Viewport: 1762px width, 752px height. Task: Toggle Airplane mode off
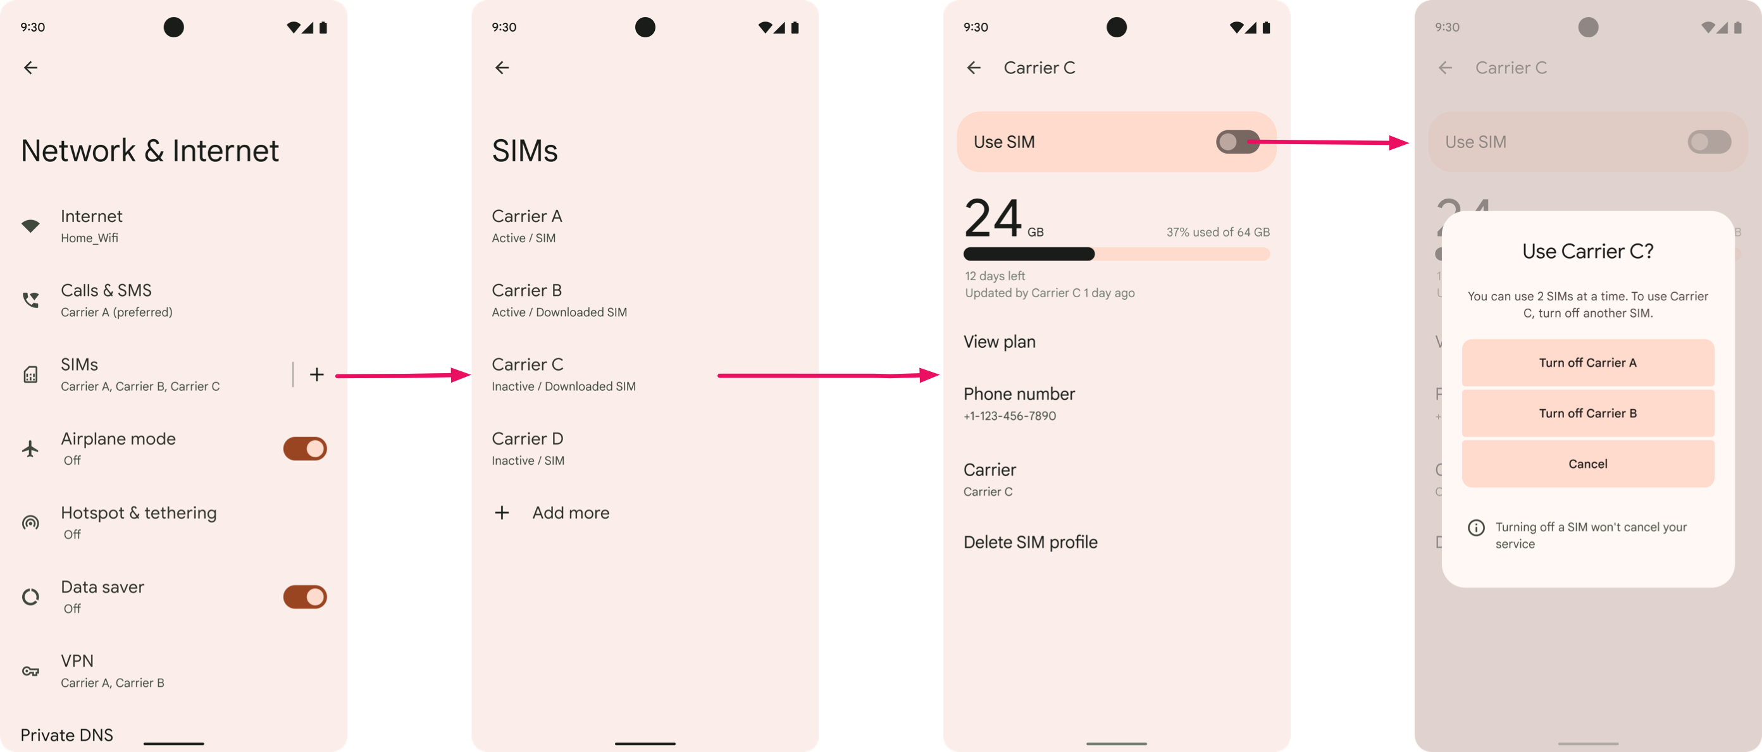(x=306, y=447)
